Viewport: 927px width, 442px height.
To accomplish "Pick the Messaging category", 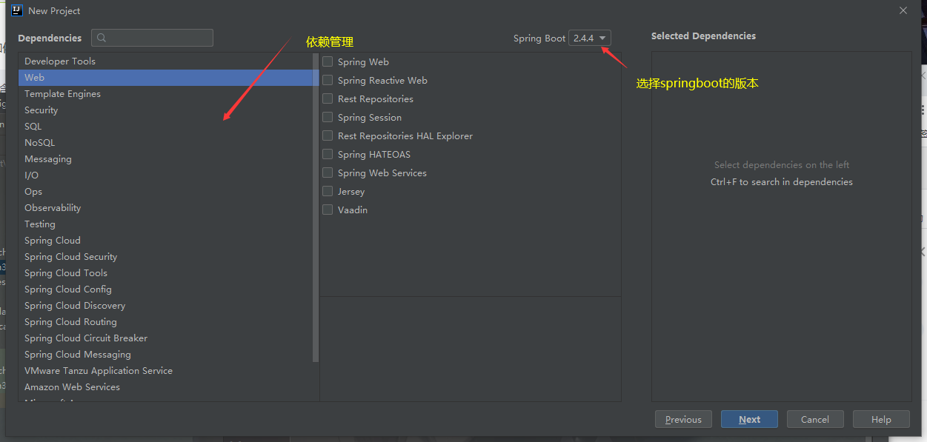I will click(166, 159).
